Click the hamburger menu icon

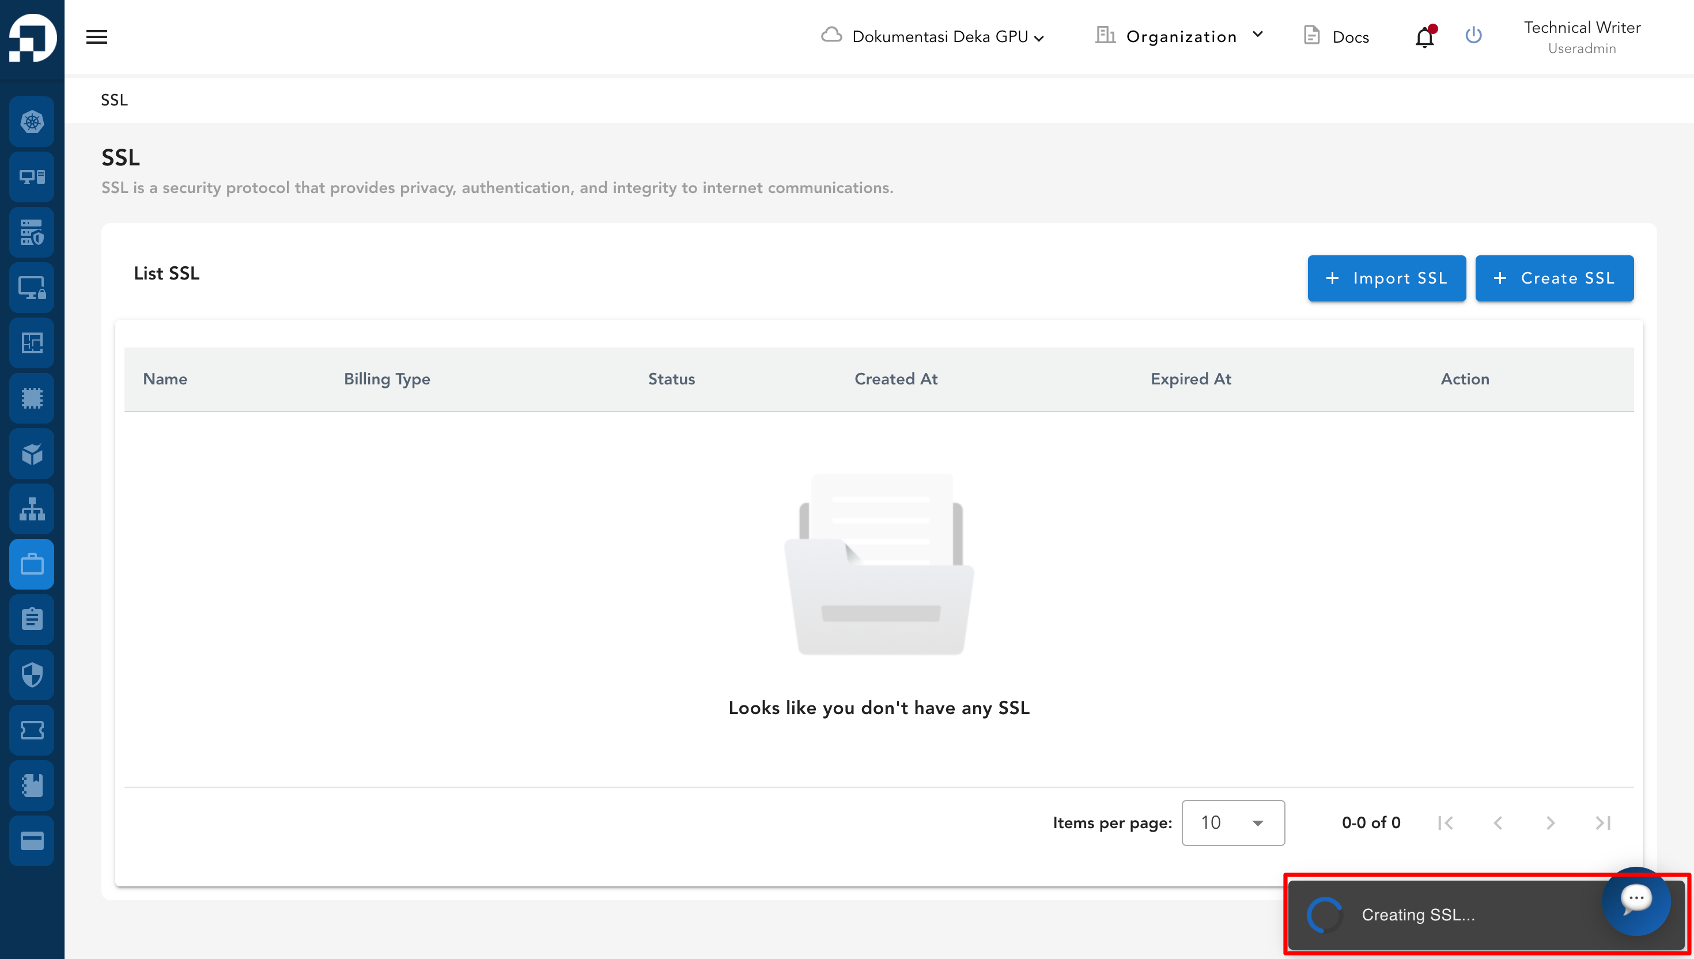tap(97, 37)
